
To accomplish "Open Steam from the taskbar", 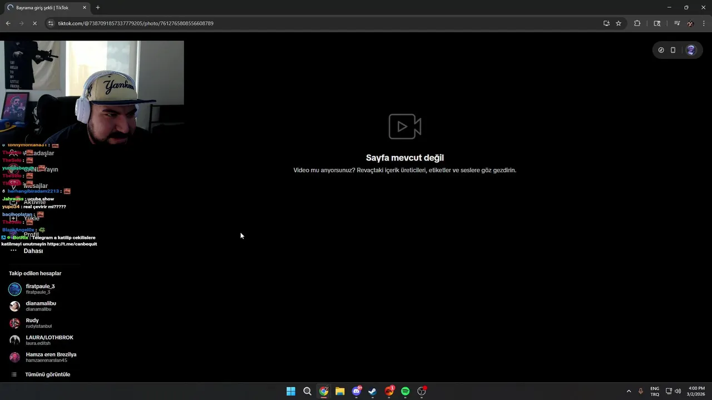I will tap(373, 391).
